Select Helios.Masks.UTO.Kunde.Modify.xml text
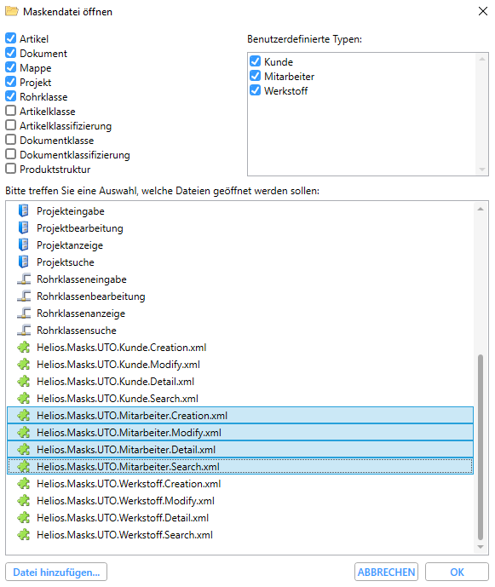The height and width of the screenshot is (587, 495). click(x=118, y=365)
